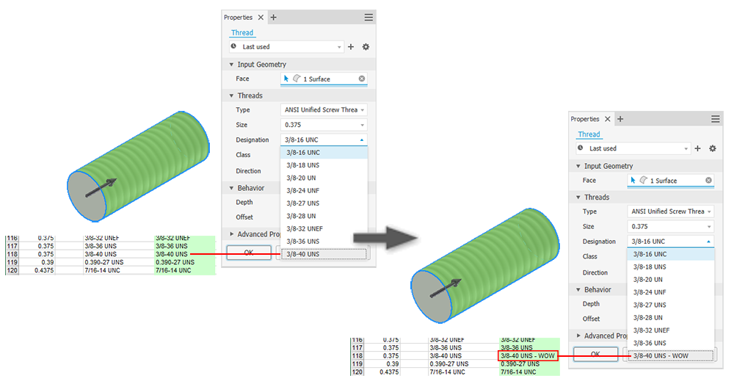734x384 pixels.
Task: Choose 3/8-36 UNS in right designation list
Action: (671, 343)
